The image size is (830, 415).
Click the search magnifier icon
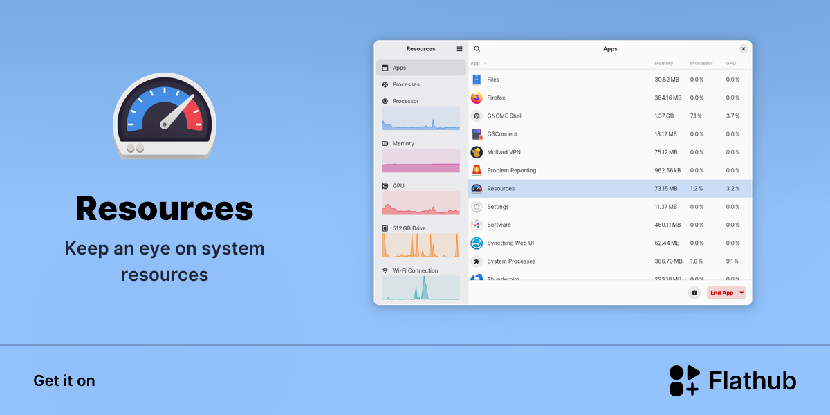(477, 49)
